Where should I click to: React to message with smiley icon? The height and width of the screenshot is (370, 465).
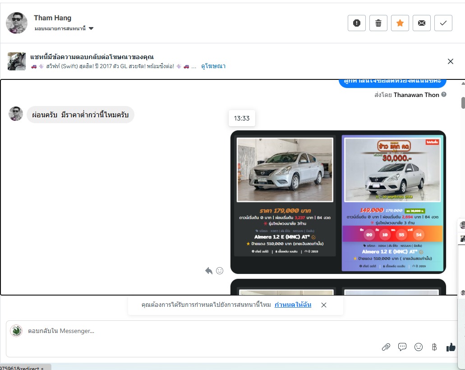point(220,271)
